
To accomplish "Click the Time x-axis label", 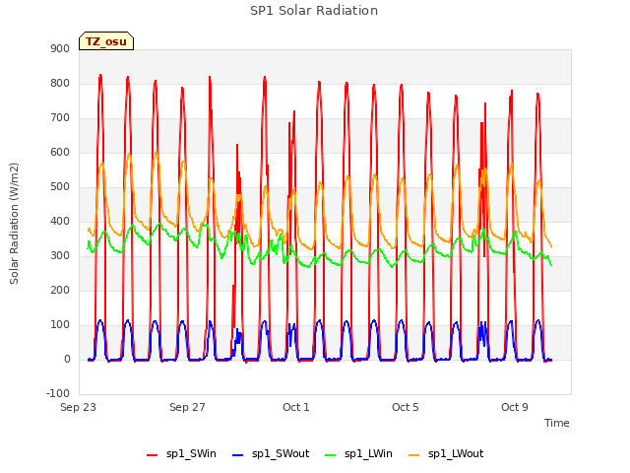I will [x=557, y=423].
